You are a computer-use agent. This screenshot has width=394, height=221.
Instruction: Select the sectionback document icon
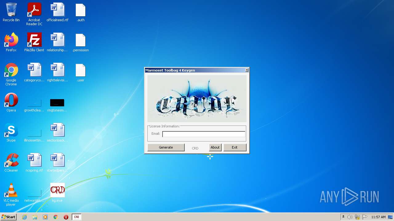tap(57, 133)
